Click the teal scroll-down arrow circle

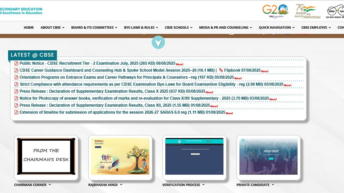158,43
